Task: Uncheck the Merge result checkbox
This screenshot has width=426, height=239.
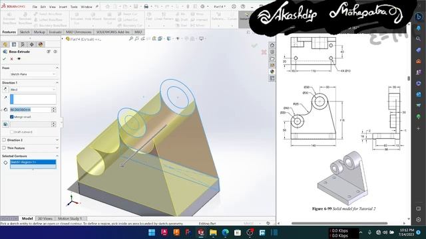Action: (12, 117)
